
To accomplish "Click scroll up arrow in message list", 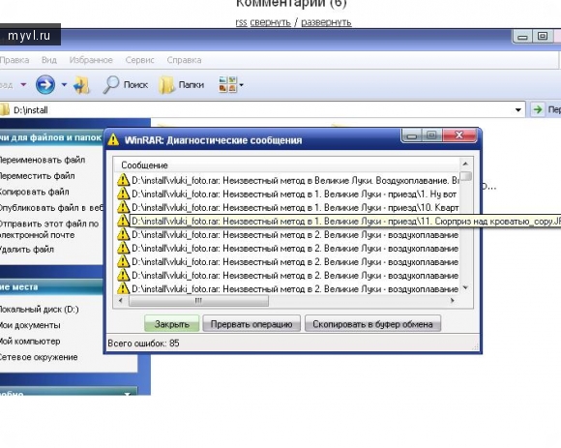I will 465,164.
